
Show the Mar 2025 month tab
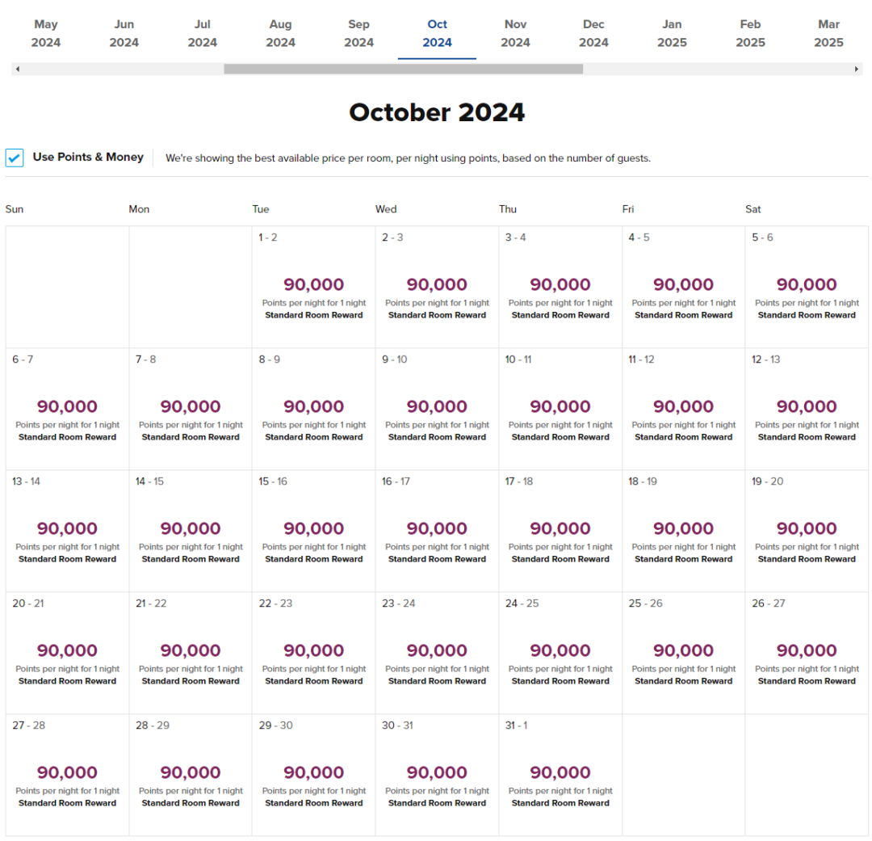(828, 34)
